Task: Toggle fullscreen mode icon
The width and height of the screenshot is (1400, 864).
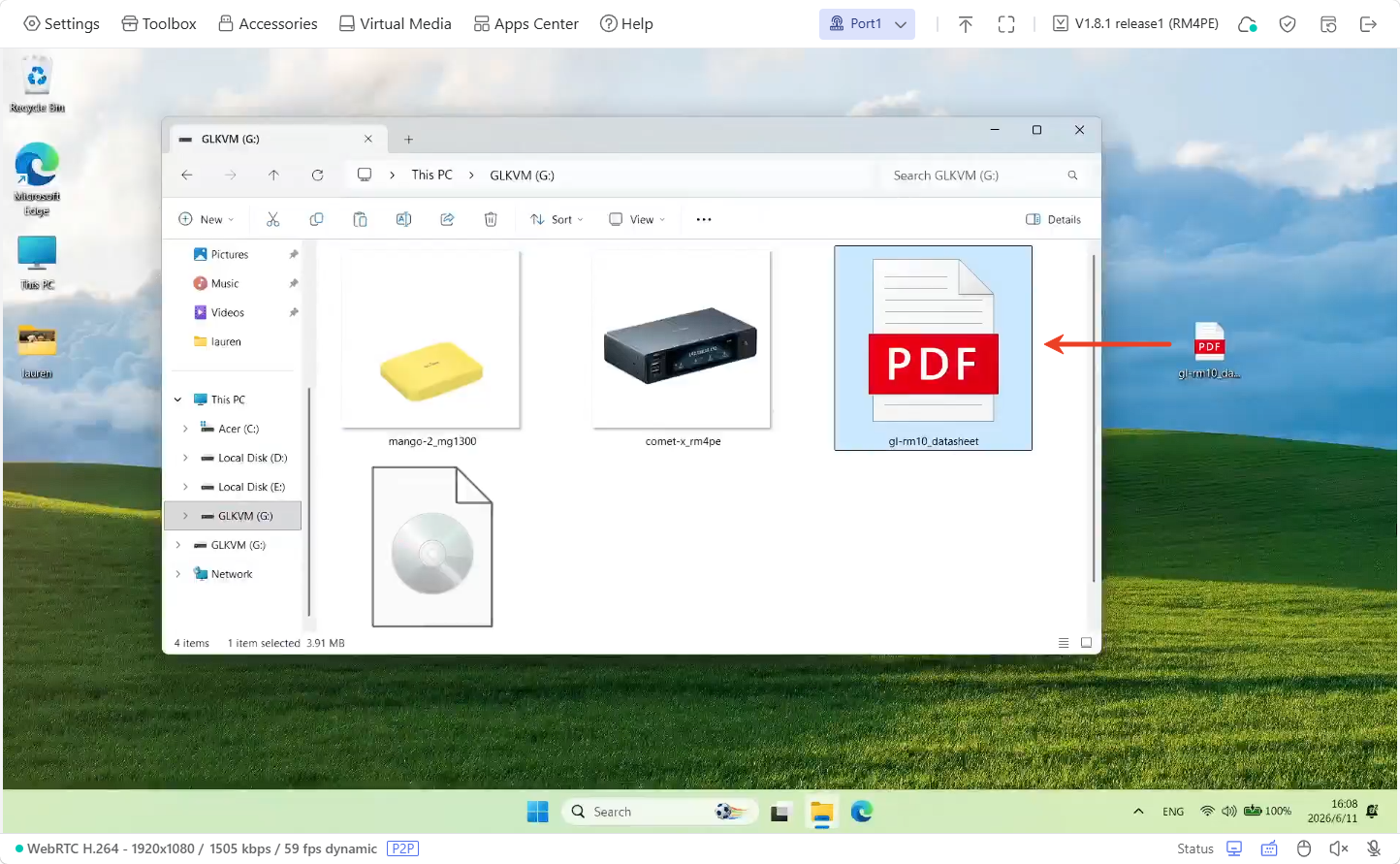Action: 1006,24
